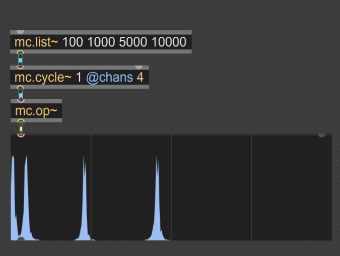Click the empty third spectroscope channel panel

point(211,186)
